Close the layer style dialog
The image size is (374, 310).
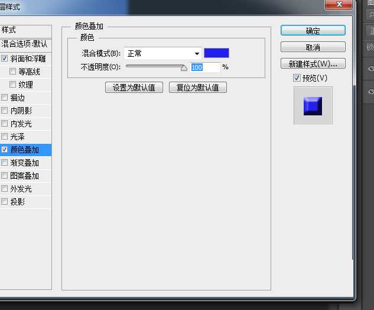(339, 4)
